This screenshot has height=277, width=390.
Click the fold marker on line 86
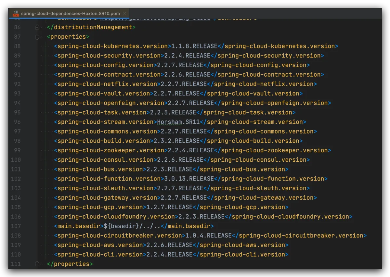click(x=37, y=27)
